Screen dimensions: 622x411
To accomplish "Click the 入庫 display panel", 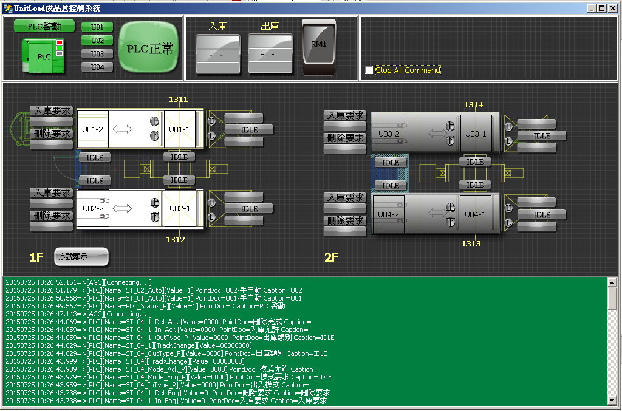I will 218,53.
